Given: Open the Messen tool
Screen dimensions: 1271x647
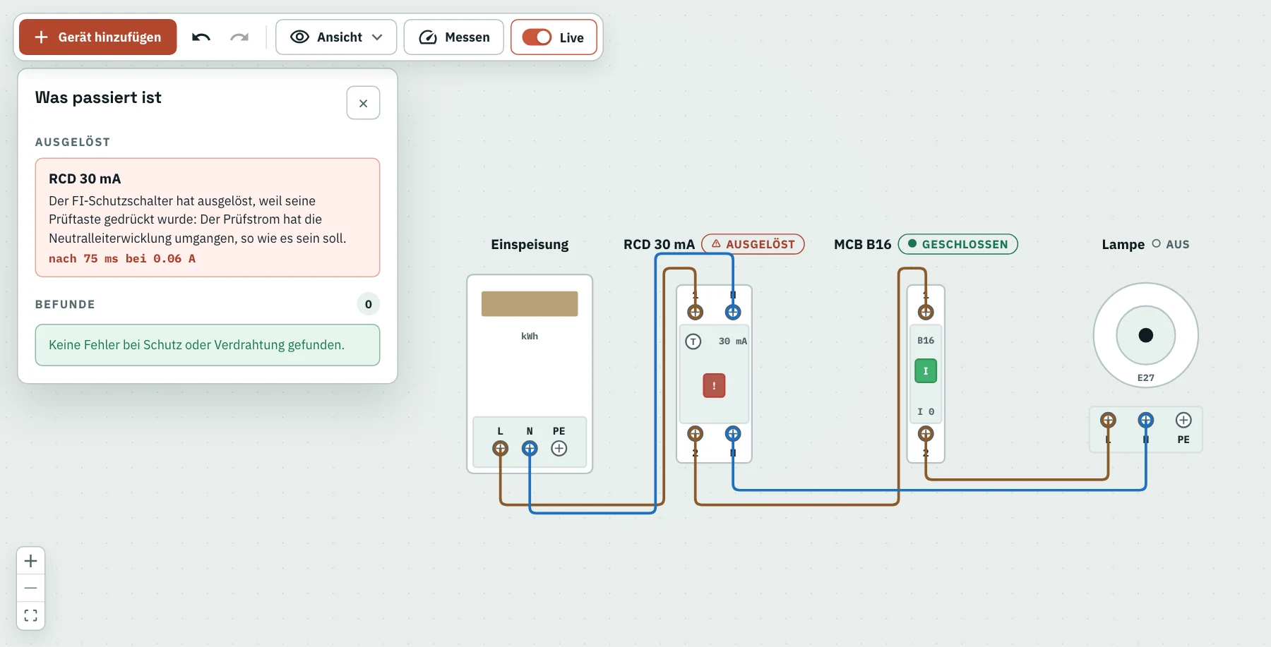Looking at the screenshot, I should pos(453,37).
